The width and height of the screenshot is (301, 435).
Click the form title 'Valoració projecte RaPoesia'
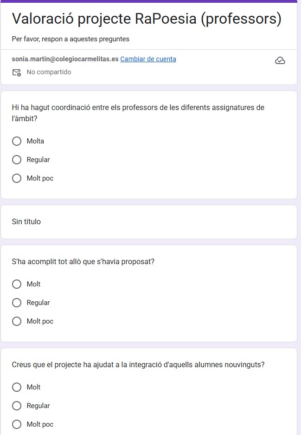point(146,19)
